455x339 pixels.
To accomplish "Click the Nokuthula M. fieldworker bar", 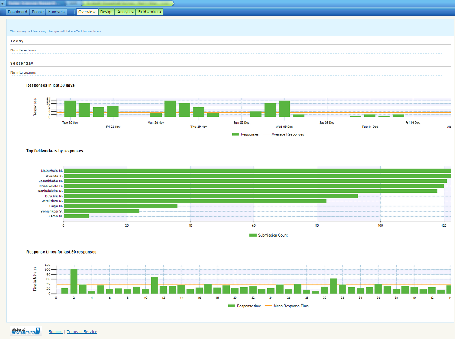I will pyautogui.click(x=252, y=171).
